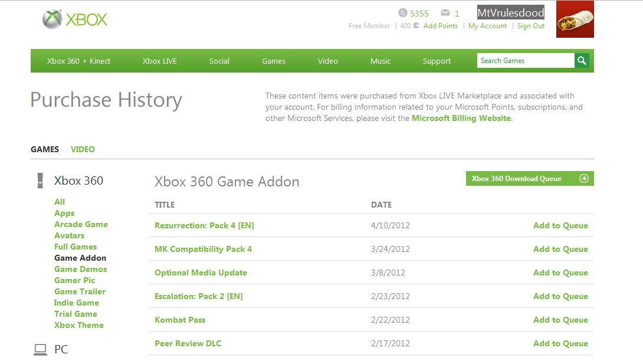The width and height of the screenshot is (643, 361).
Task: Click the Gamerscore G icon
Action: (x=403, y=13)
